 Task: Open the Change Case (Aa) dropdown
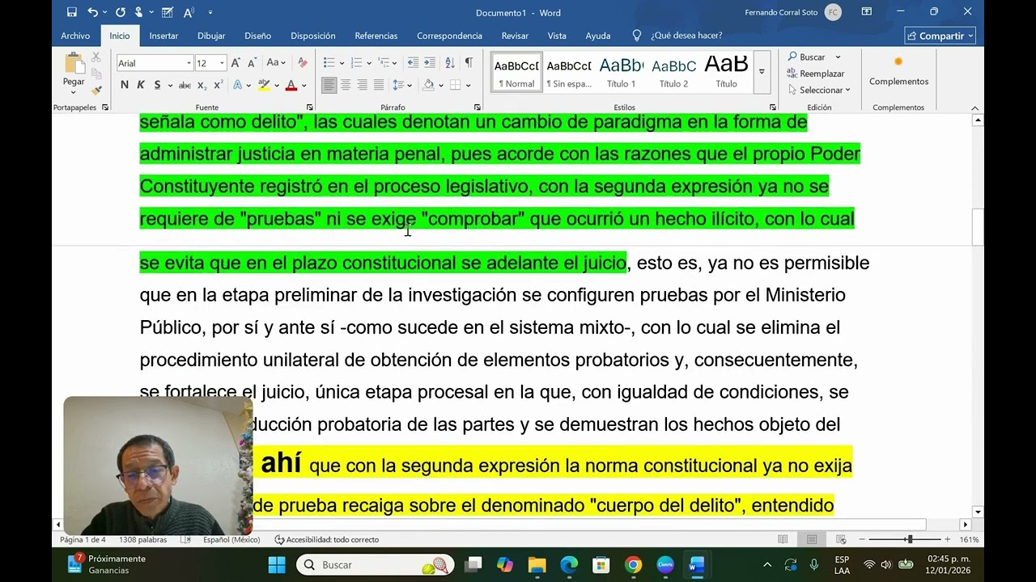coord(276,63)
